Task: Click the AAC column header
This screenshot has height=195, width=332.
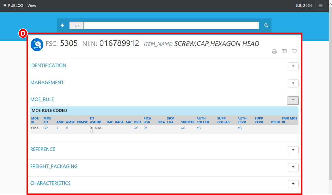Action: pyautogui.click(x=129, y=122)
